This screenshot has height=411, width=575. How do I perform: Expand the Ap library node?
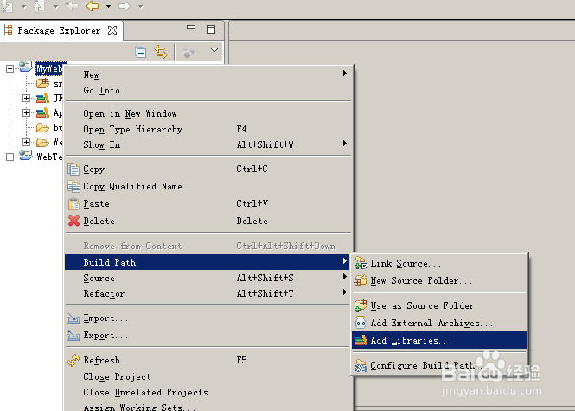point(26,112)
